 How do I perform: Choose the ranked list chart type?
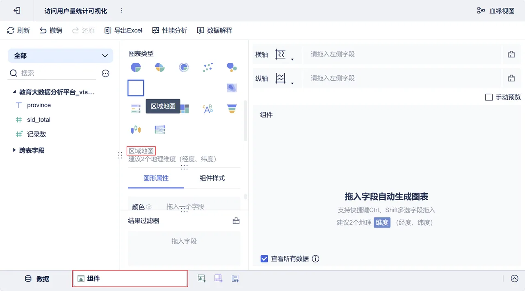tap(136, 108)
